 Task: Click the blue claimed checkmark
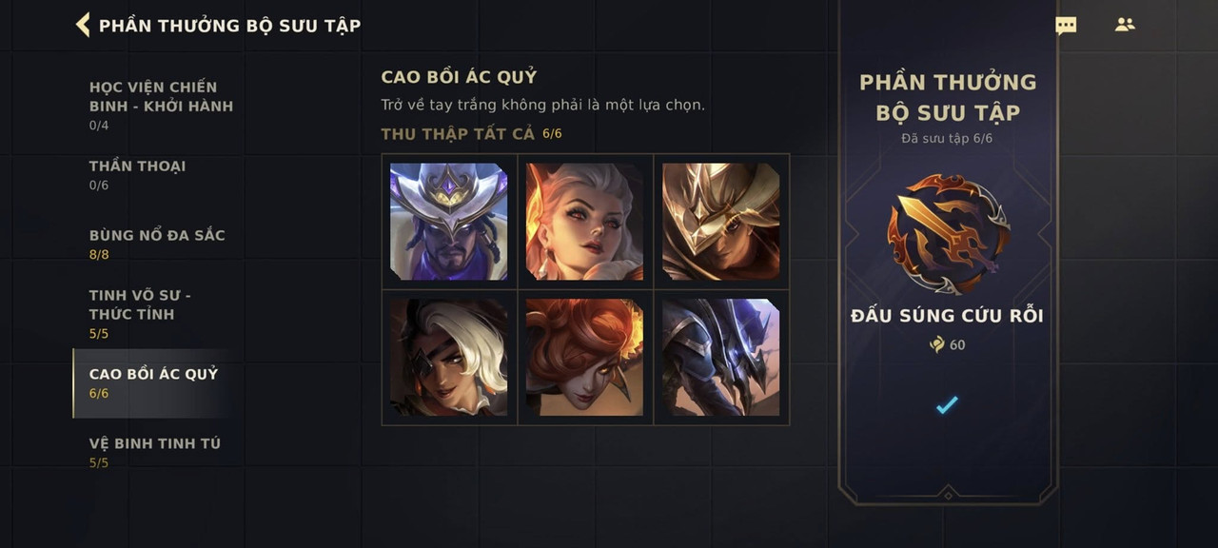tap(947, 405)
